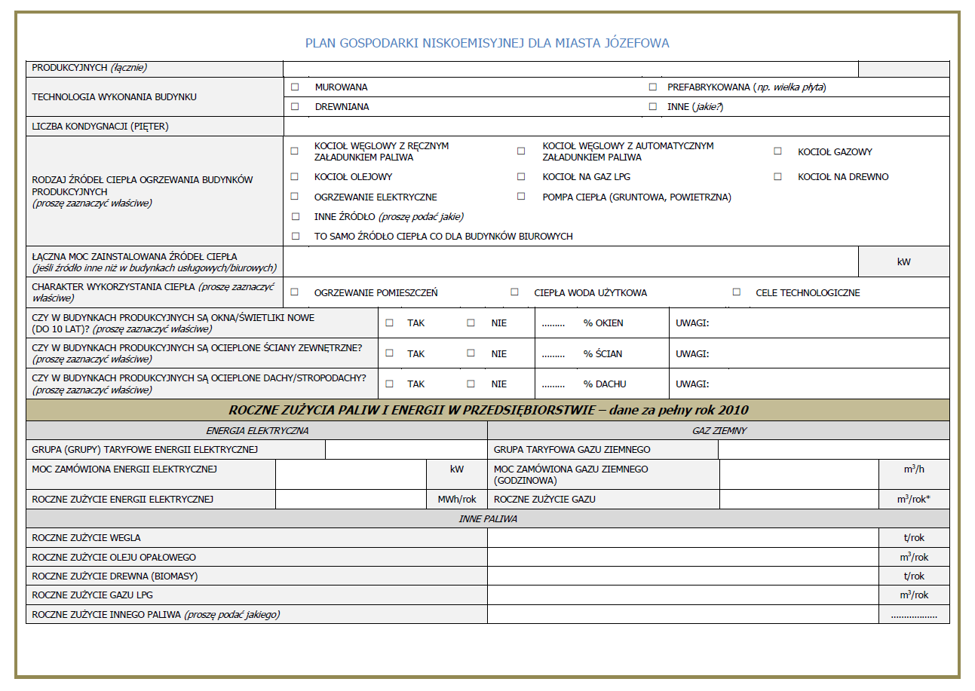Image resolution: width=975 pixels, height=691 pixels.
Task: Mark NIE for insulated roofs question
Action: (x=471, y=384)
